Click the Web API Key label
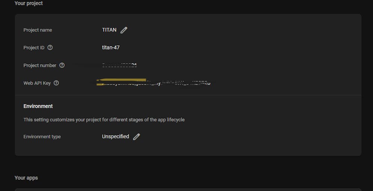This screenshot has width=373, height=191. (x=37, y=83)
